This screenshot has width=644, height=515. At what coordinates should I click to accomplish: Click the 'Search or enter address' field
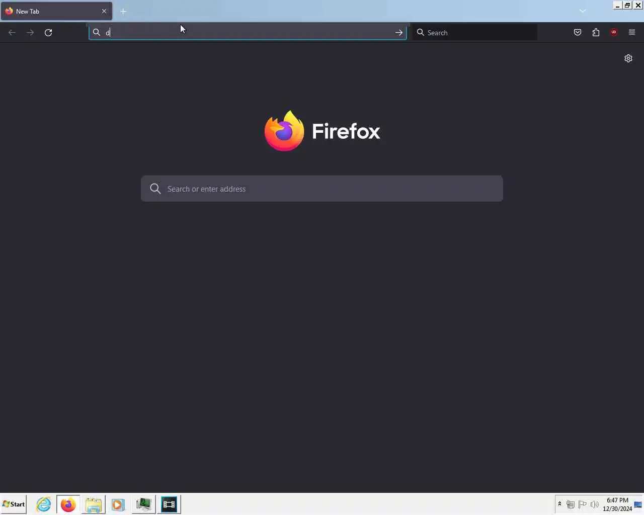(x=322, y=189)
